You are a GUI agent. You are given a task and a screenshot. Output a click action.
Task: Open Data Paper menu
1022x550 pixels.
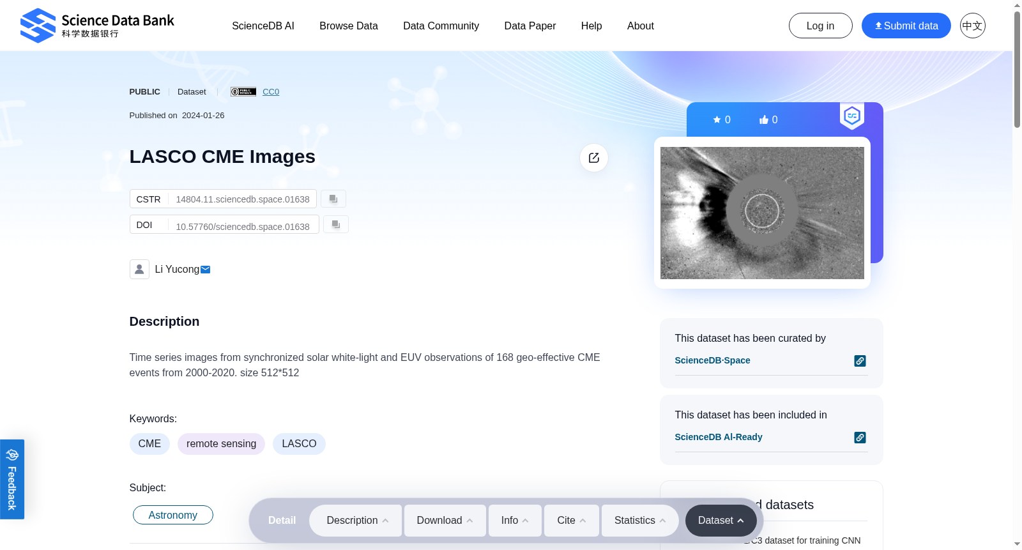pos(530,26)
